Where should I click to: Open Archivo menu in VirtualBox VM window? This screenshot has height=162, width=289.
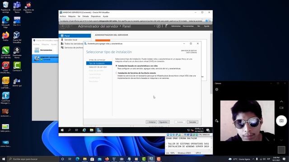(63, 16)
